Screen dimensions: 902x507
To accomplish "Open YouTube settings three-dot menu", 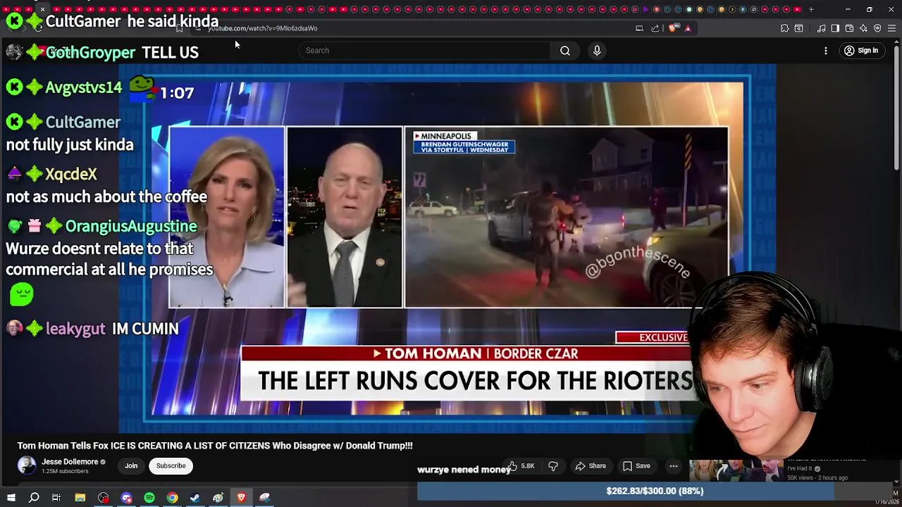I will (x=826, y=51).
